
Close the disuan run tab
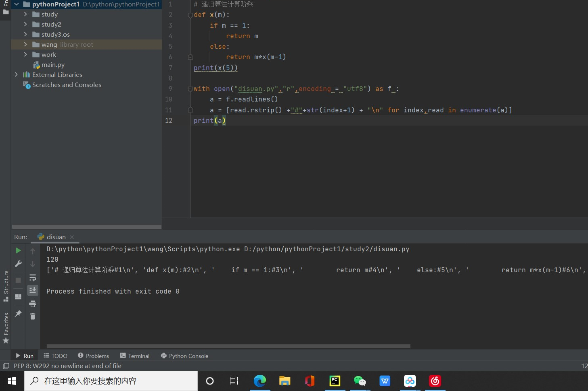point(72,237)
